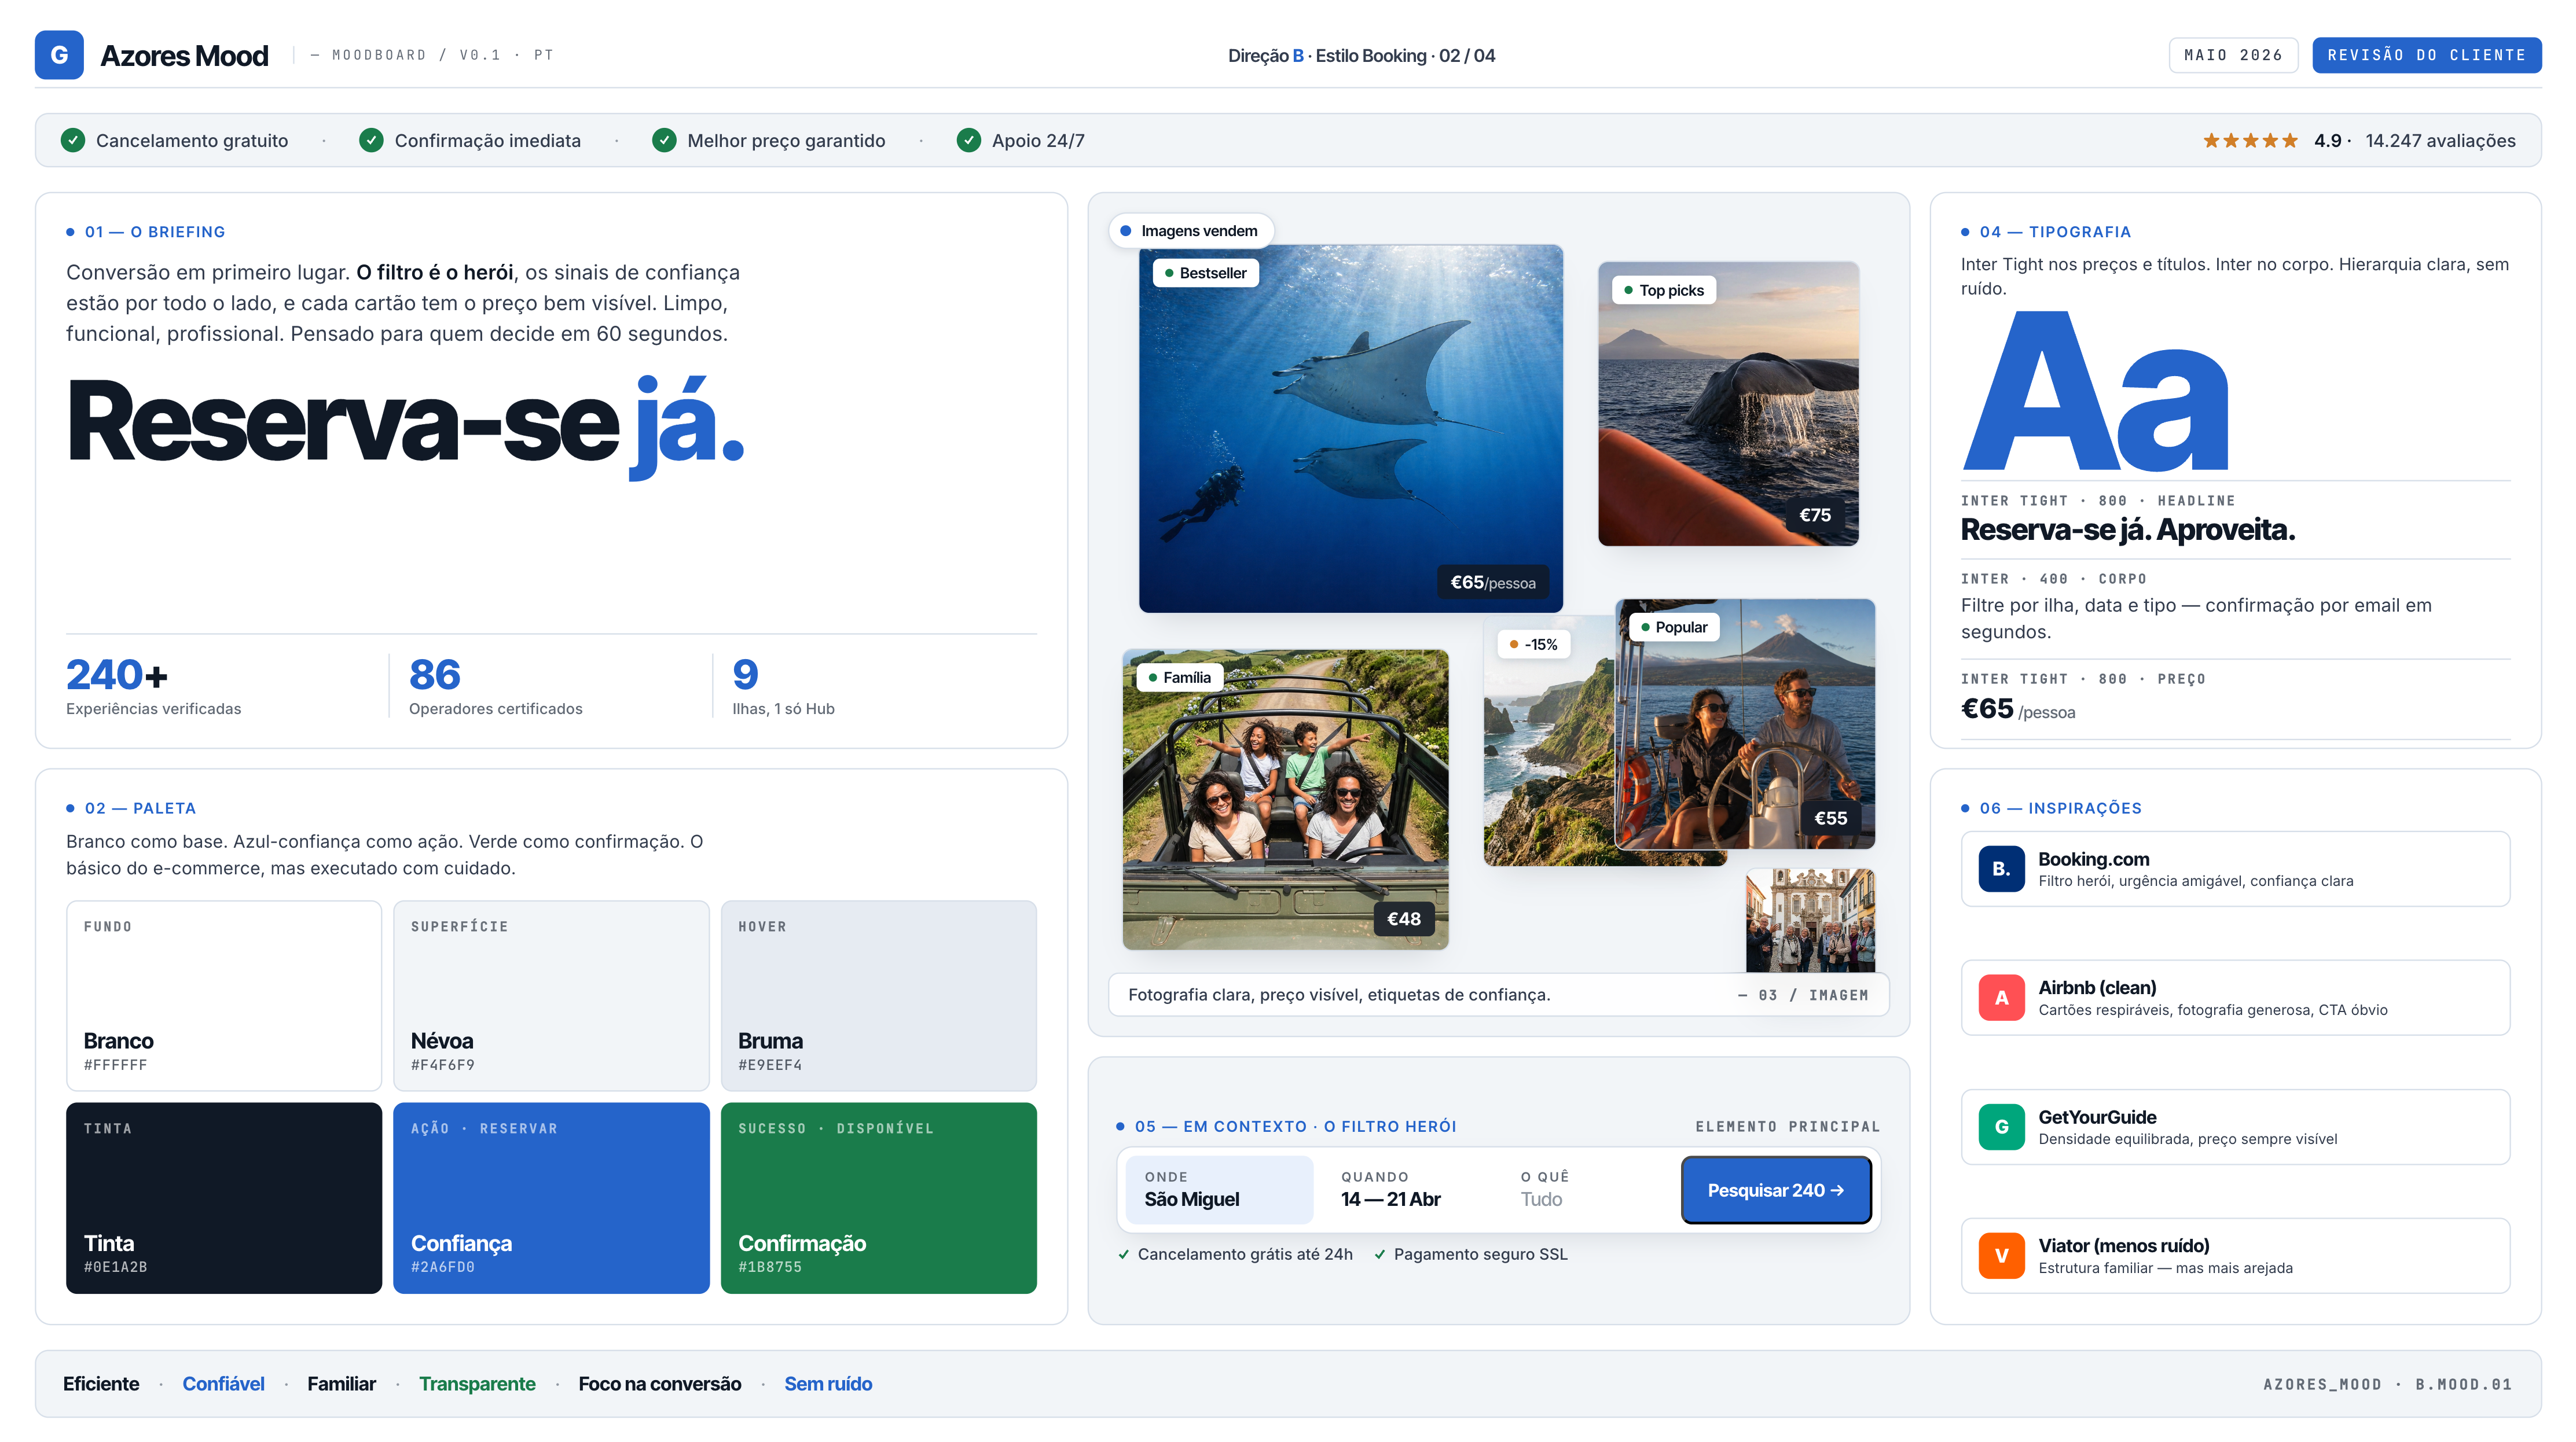Click the Foco na conversão keyword
Image resolution: width=2576 pixels, height=1442 pixels.
click(660, 1383)
